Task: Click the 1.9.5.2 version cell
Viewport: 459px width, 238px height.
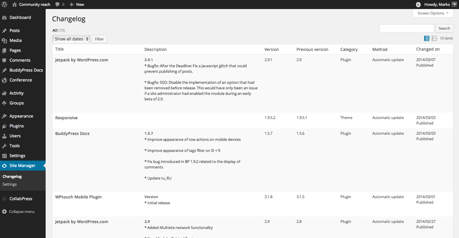Action: coord(270,118)
